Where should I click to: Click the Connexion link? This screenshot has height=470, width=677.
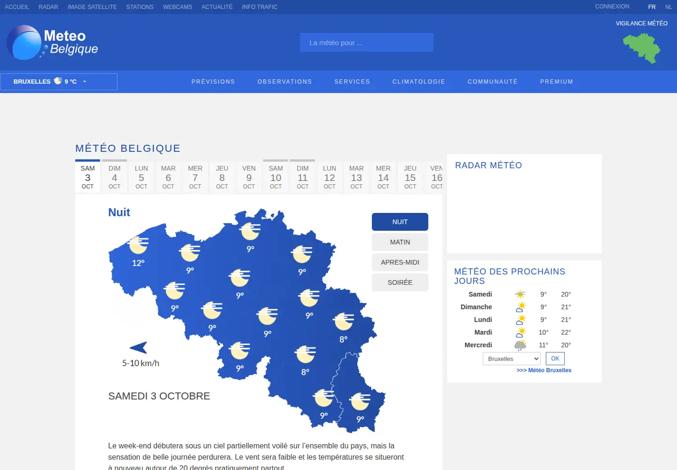click(612, 7)
